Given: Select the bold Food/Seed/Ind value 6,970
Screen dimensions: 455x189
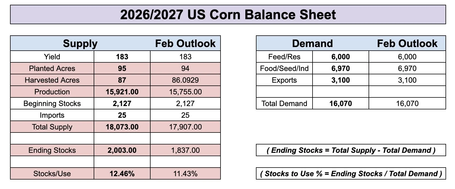Looking at the screenshot, I should click(x=341, y=68).
